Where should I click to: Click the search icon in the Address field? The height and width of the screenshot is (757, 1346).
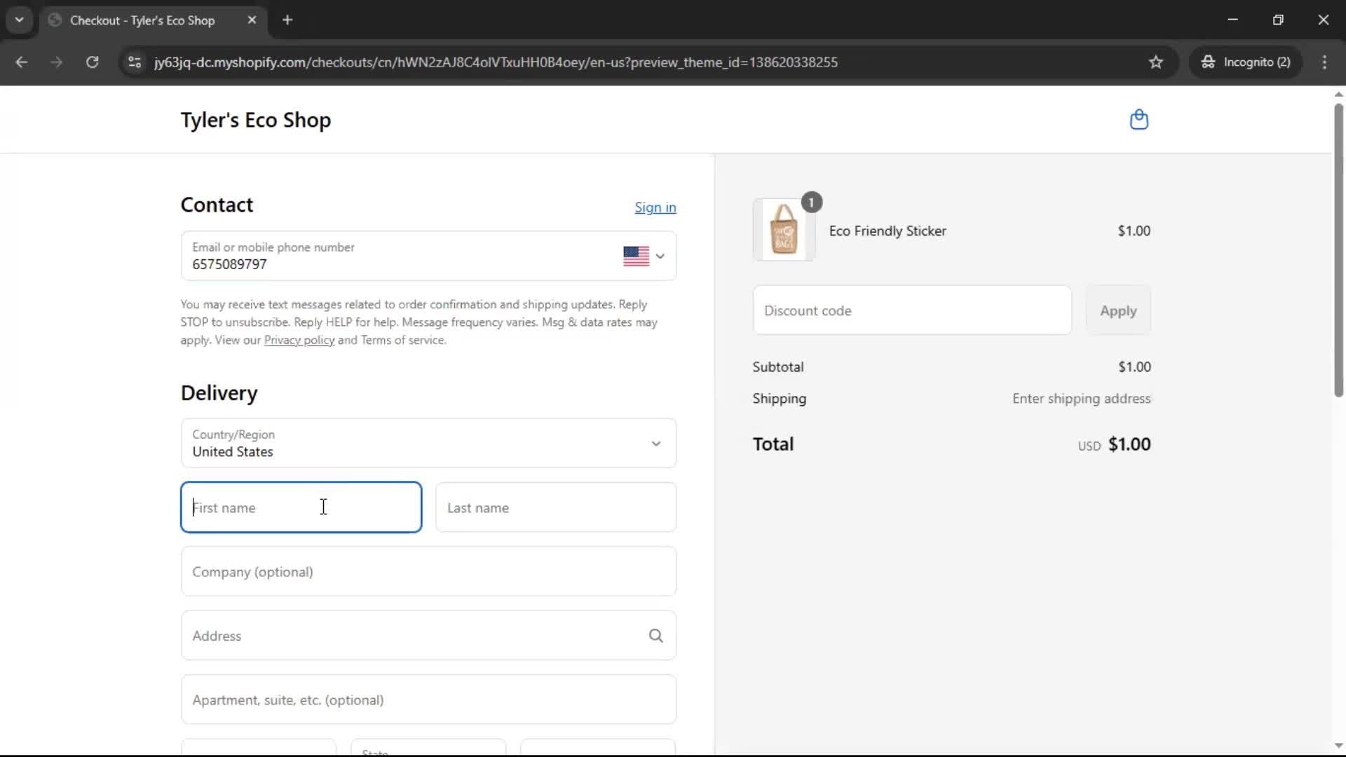click(655, 635)
